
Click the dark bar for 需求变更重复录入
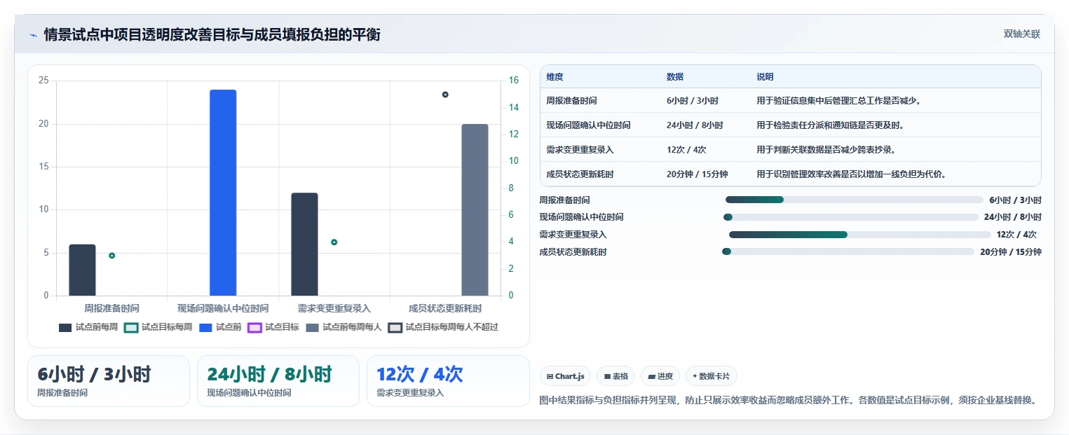tap(304, 244)
